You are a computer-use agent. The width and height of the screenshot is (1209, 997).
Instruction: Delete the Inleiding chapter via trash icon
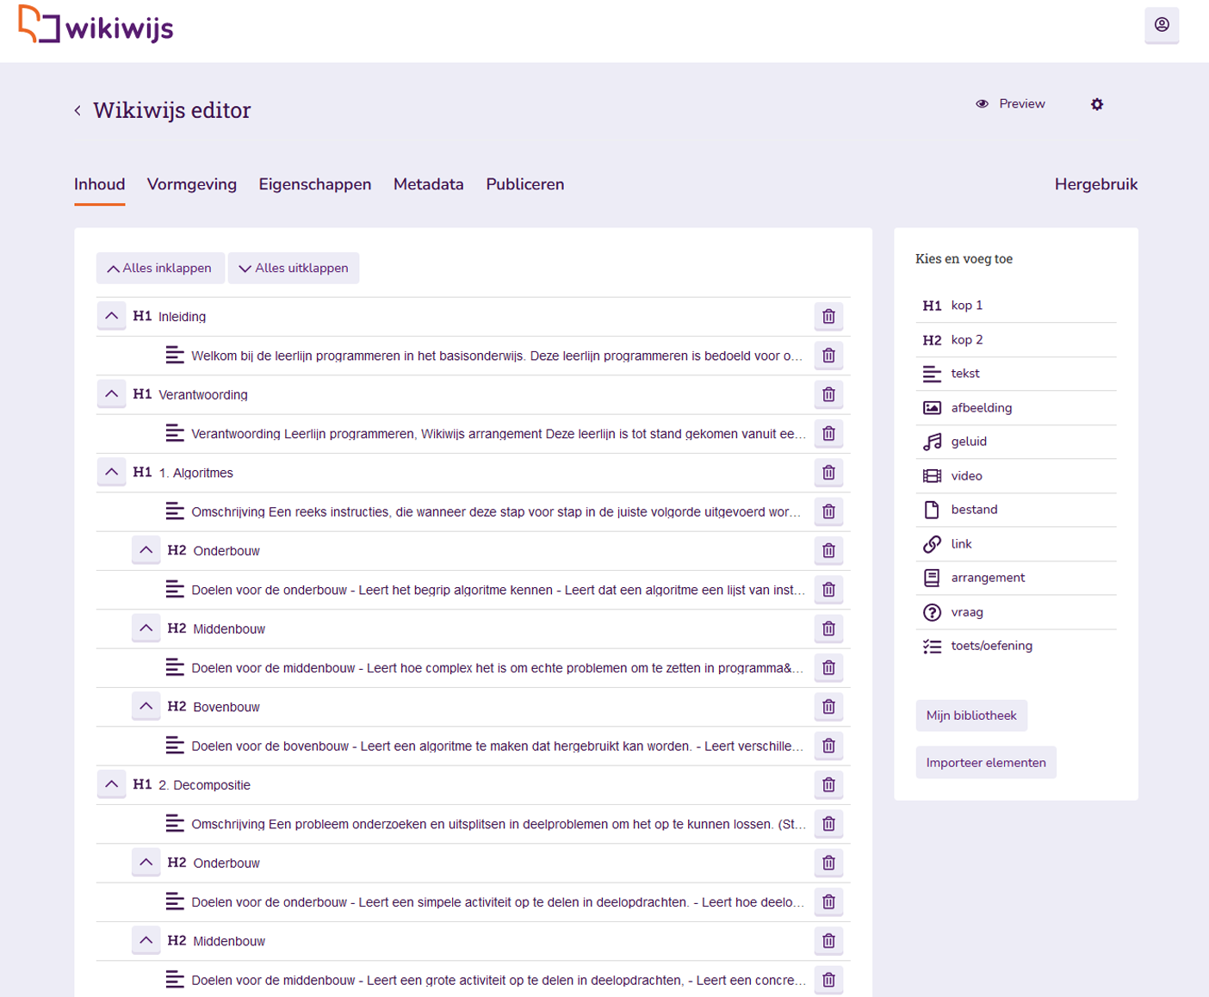(x=828, y=316)
